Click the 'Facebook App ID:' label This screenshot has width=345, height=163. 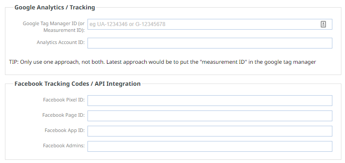pos(64,130)
